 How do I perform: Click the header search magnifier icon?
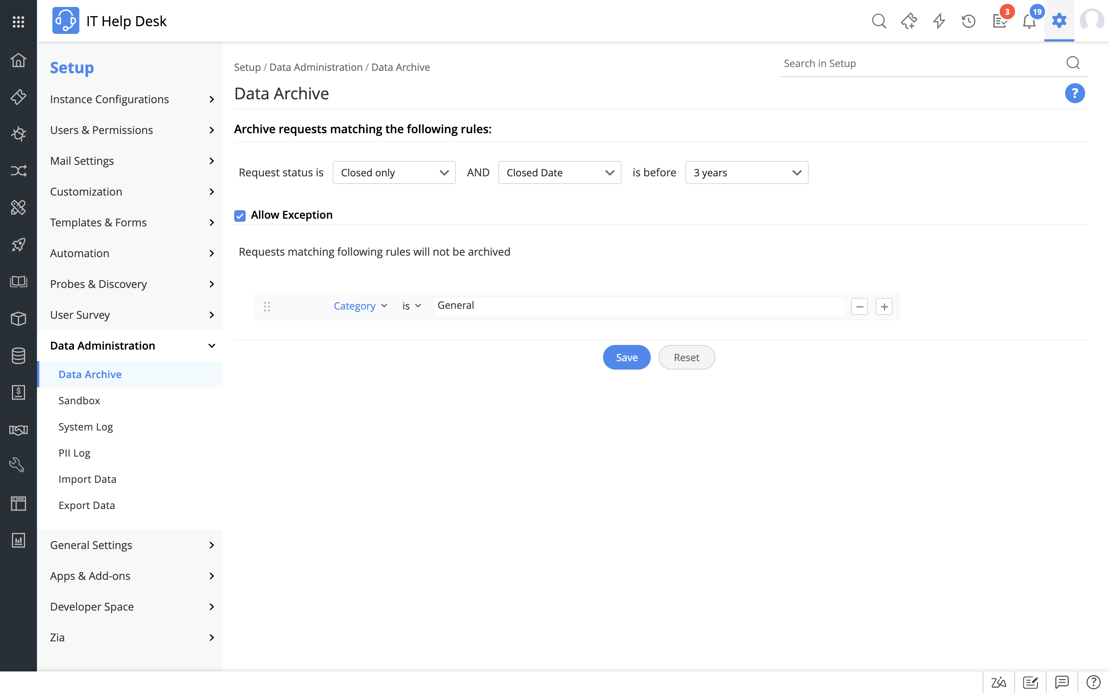878,21
